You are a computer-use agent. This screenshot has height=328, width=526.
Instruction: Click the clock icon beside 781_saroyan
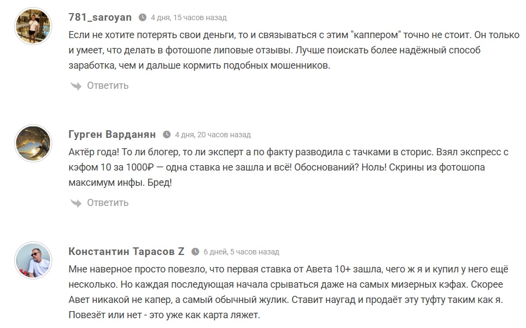(x=143, y=17)
